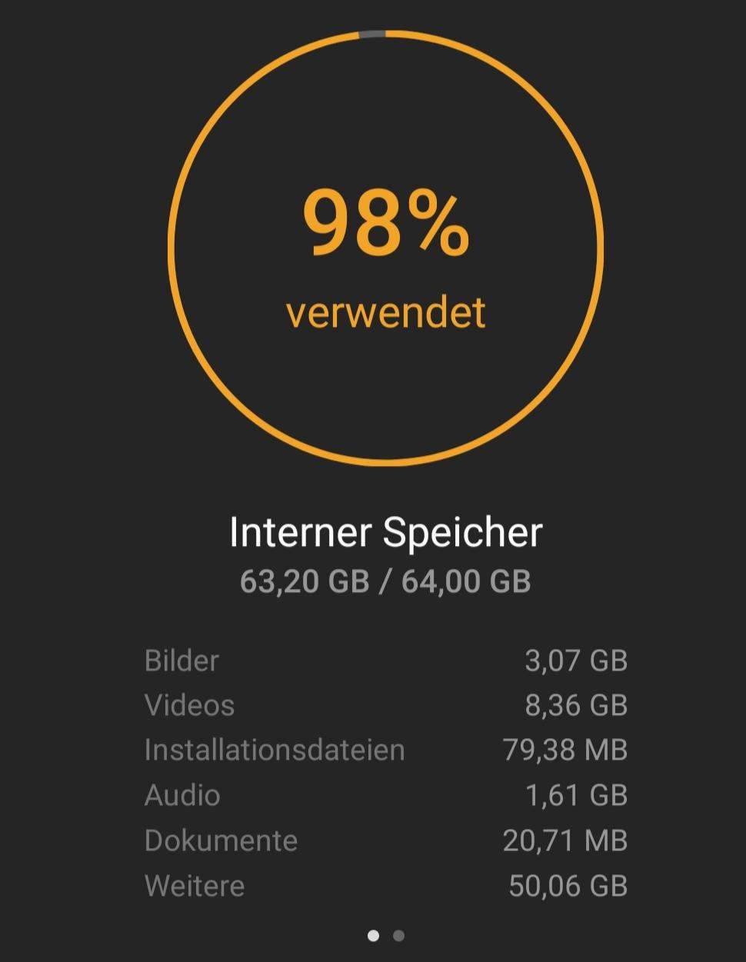Screen dimensions: 746x962
Task: Switch to the second page indicator dot
Action: [x=398, y=936]
